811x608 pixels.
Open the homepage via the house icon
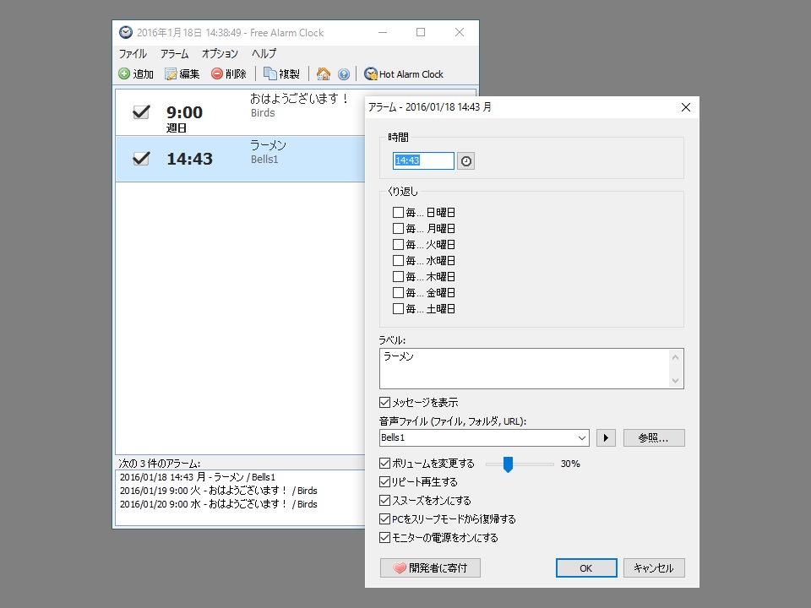324,73
